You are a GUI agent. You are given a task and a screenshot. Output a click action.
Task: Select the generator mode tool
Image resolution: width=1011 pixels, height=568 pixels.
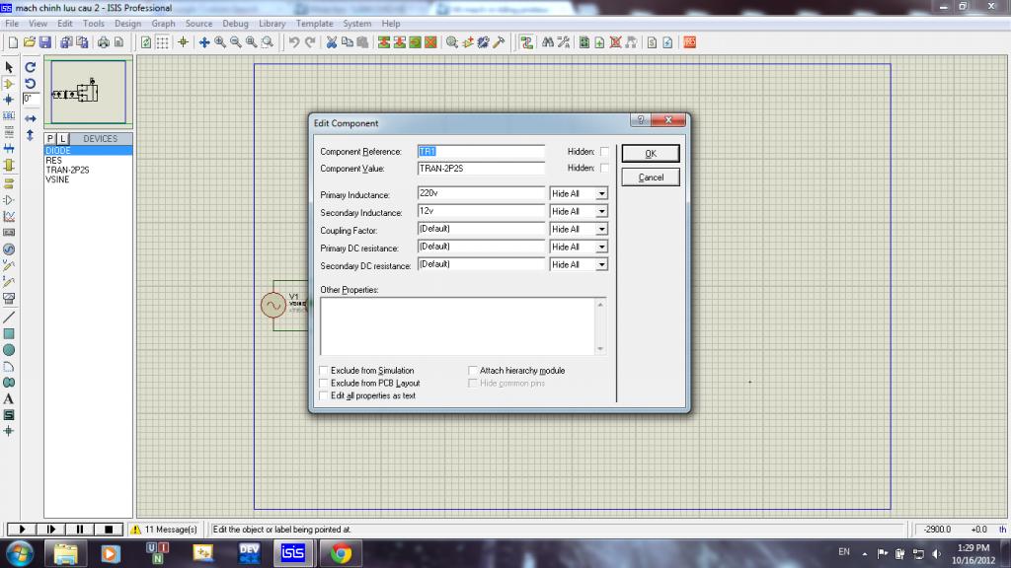coord(9,249)
